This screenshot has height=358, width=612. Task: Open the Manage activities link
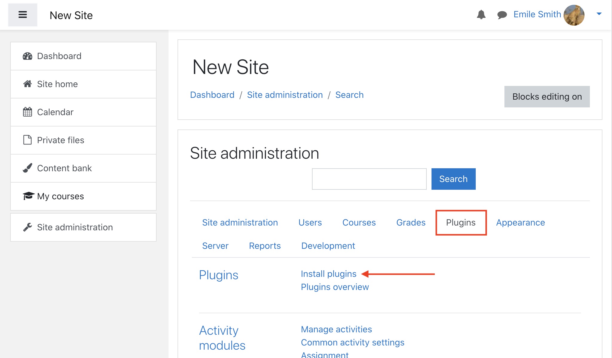tap(336, 329)
